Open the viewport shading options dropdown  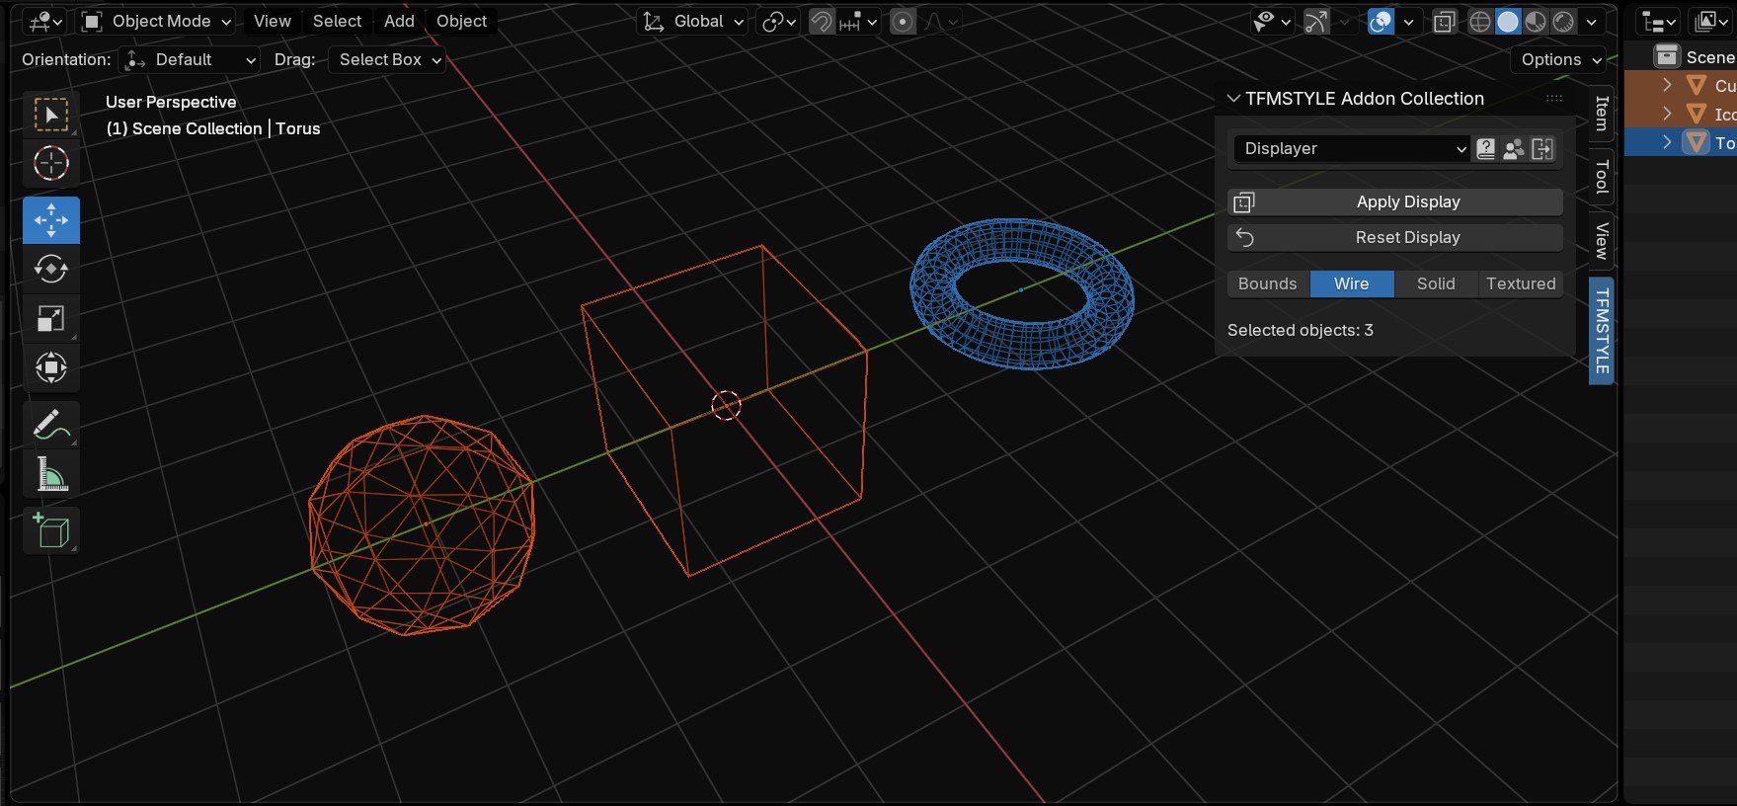(x=1591, y=22)
